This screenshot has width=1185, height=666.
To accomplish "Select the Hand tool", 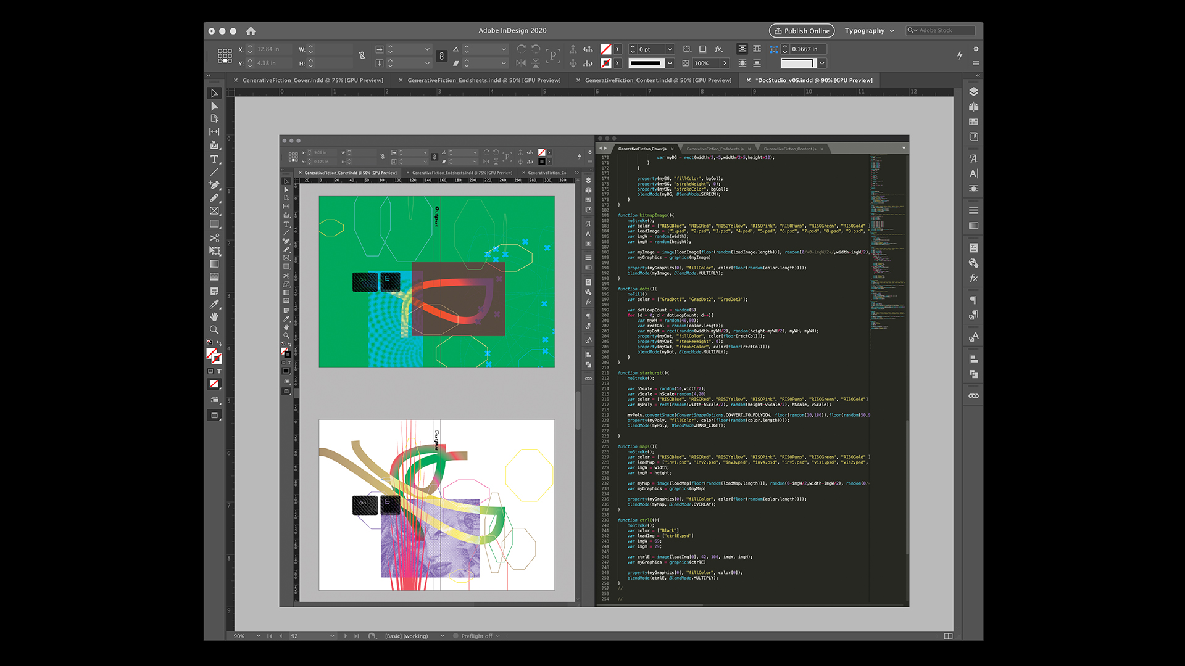I will point(214,317).
